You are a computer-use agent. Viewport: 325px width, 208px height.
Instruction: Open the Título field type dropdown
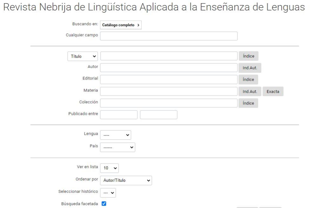click(x=83, y=56)
